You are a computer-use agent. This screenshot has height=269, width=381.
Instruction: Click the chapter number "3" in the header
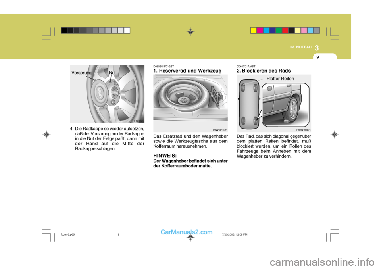coord(317,48)
